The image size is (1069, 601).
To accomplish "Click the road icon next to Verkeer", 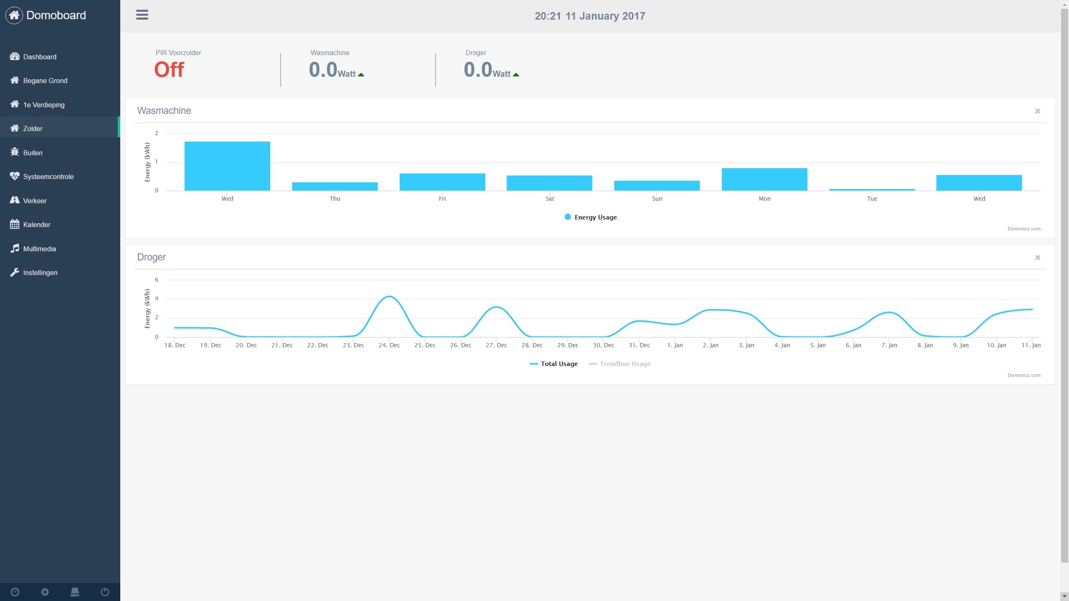I will point(15,200).
